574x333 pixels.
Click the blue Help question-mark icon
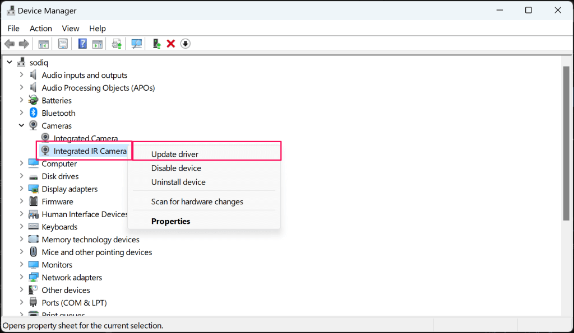tap(83, 44)
